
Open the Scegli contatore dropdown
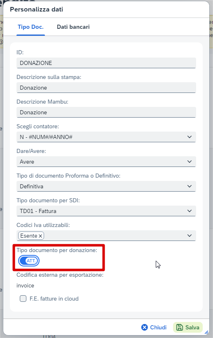tap(106, 137)
